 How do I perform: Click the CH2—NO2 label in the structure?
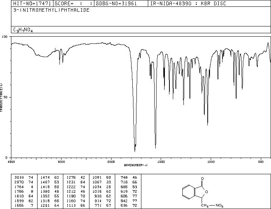(212, 206)
